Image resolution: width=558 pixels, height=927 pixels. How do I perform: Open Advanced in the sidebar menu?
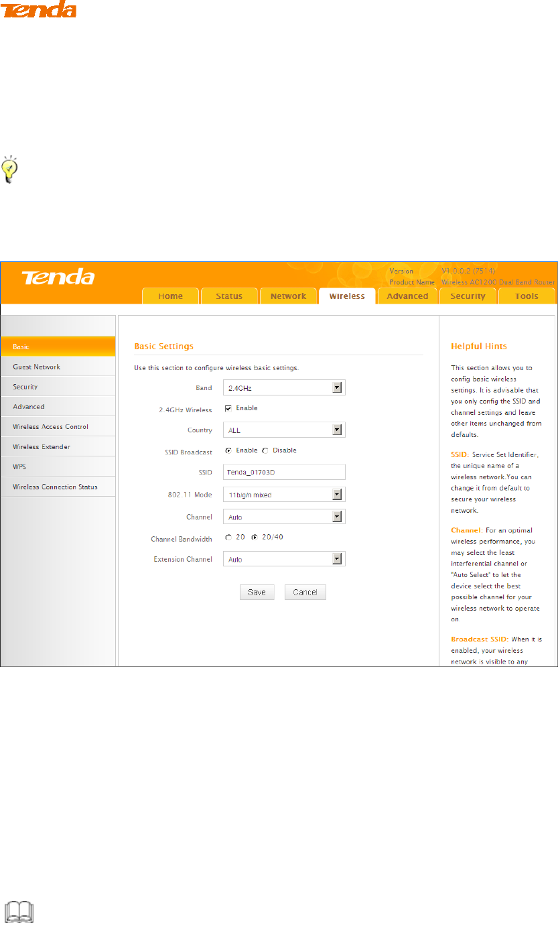(x=58, y=406)
